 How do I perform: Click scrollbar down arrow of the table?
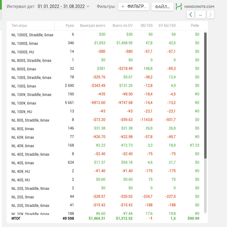click(x=205, y=214)
